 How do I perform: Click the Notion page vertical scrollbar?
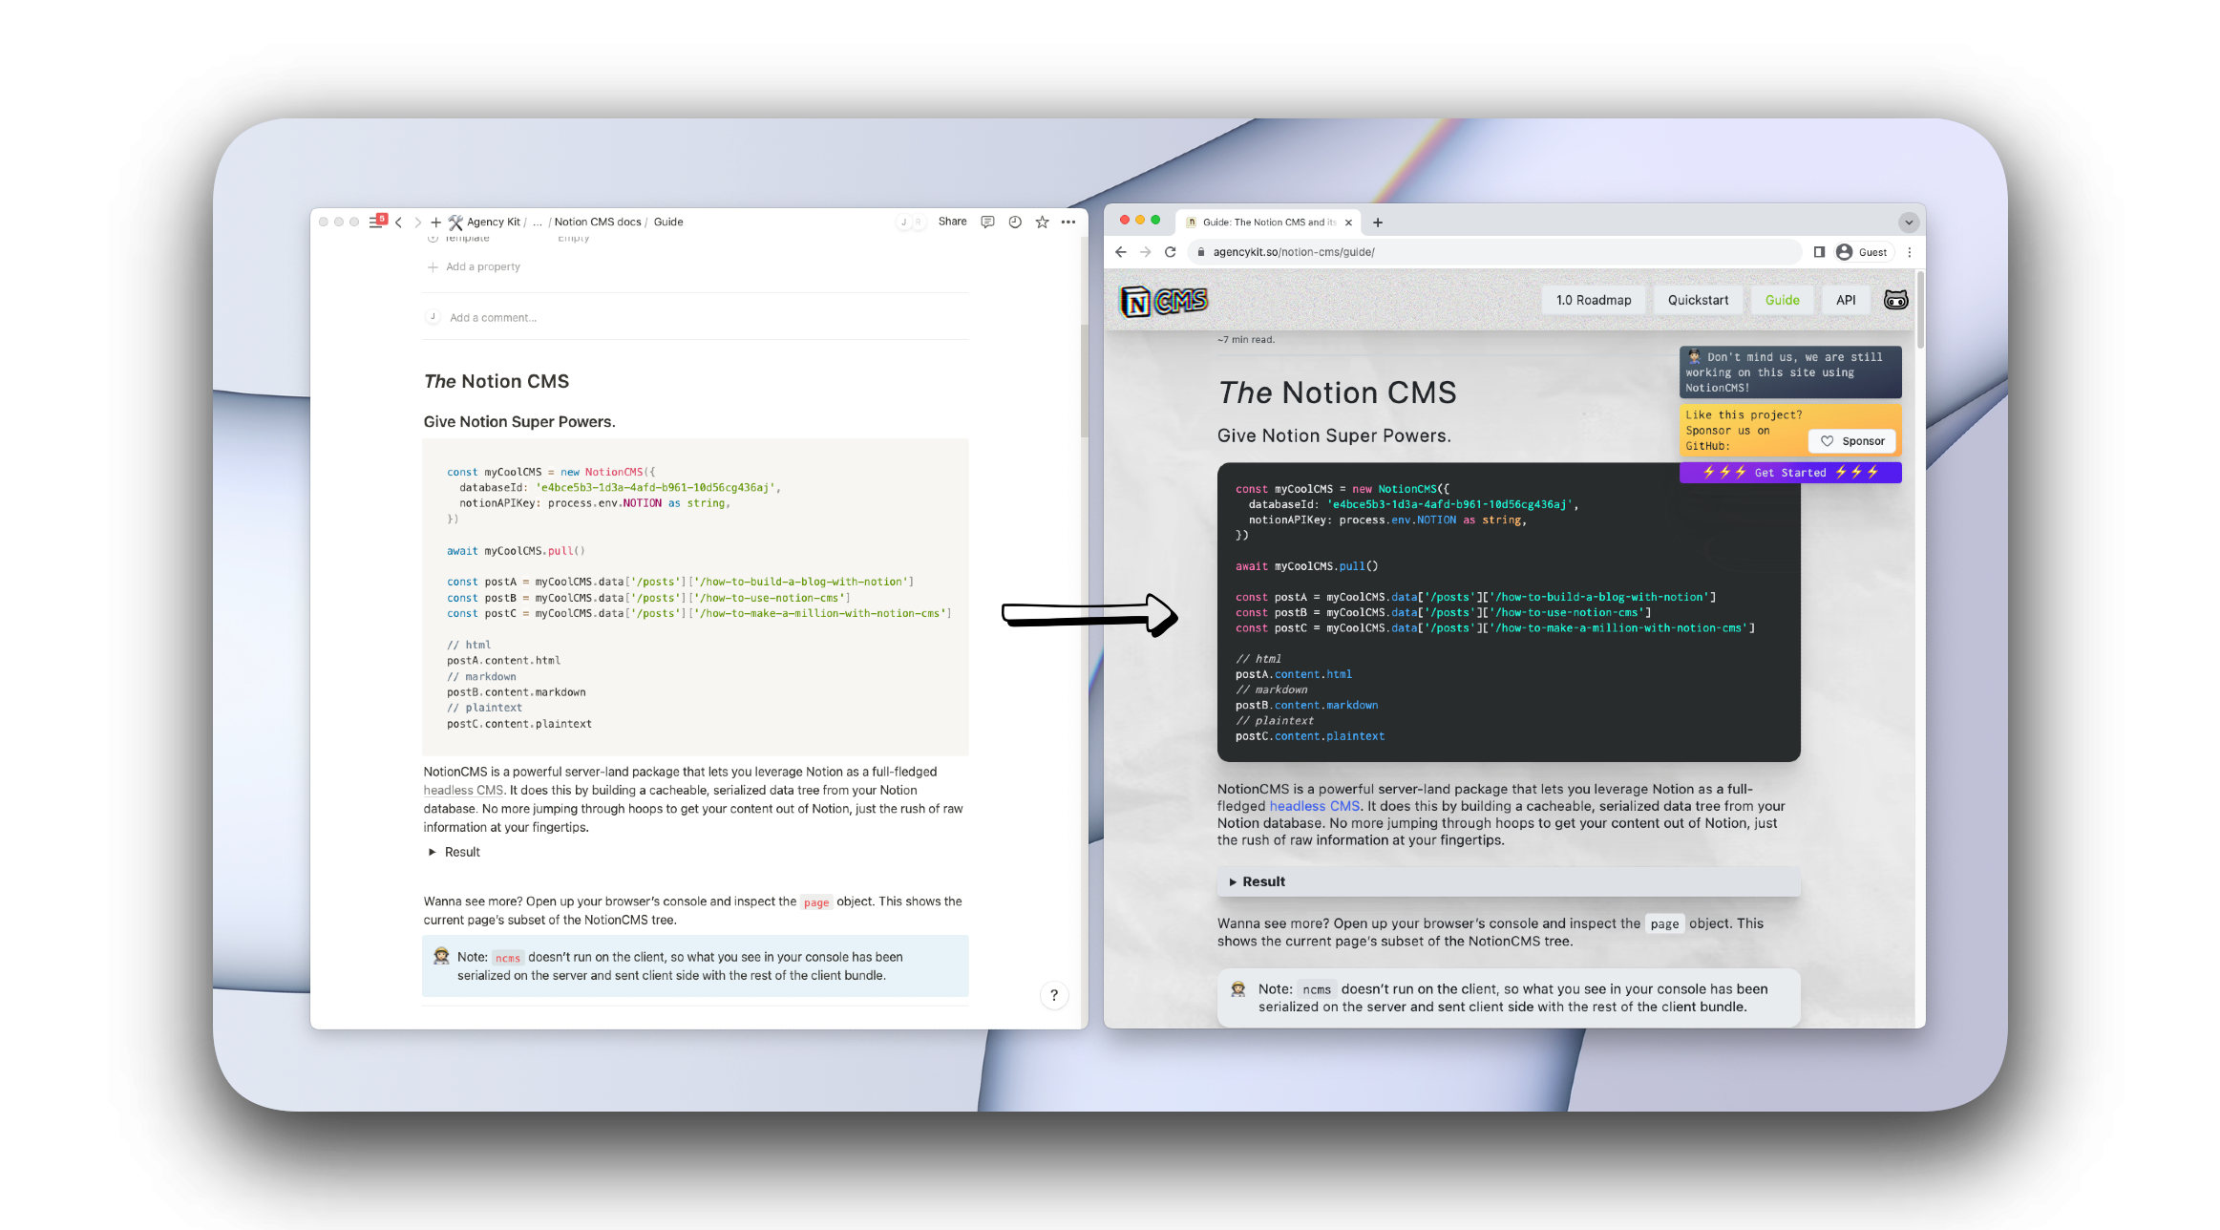(1084, 382)
